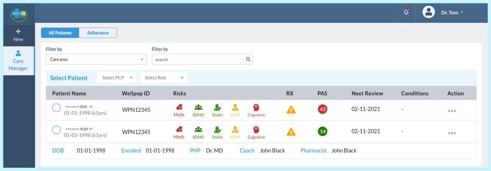Open the Select PCP dropdown
Image resolution: width=491 pixels, height=171 pixels.
coord(118,78)
